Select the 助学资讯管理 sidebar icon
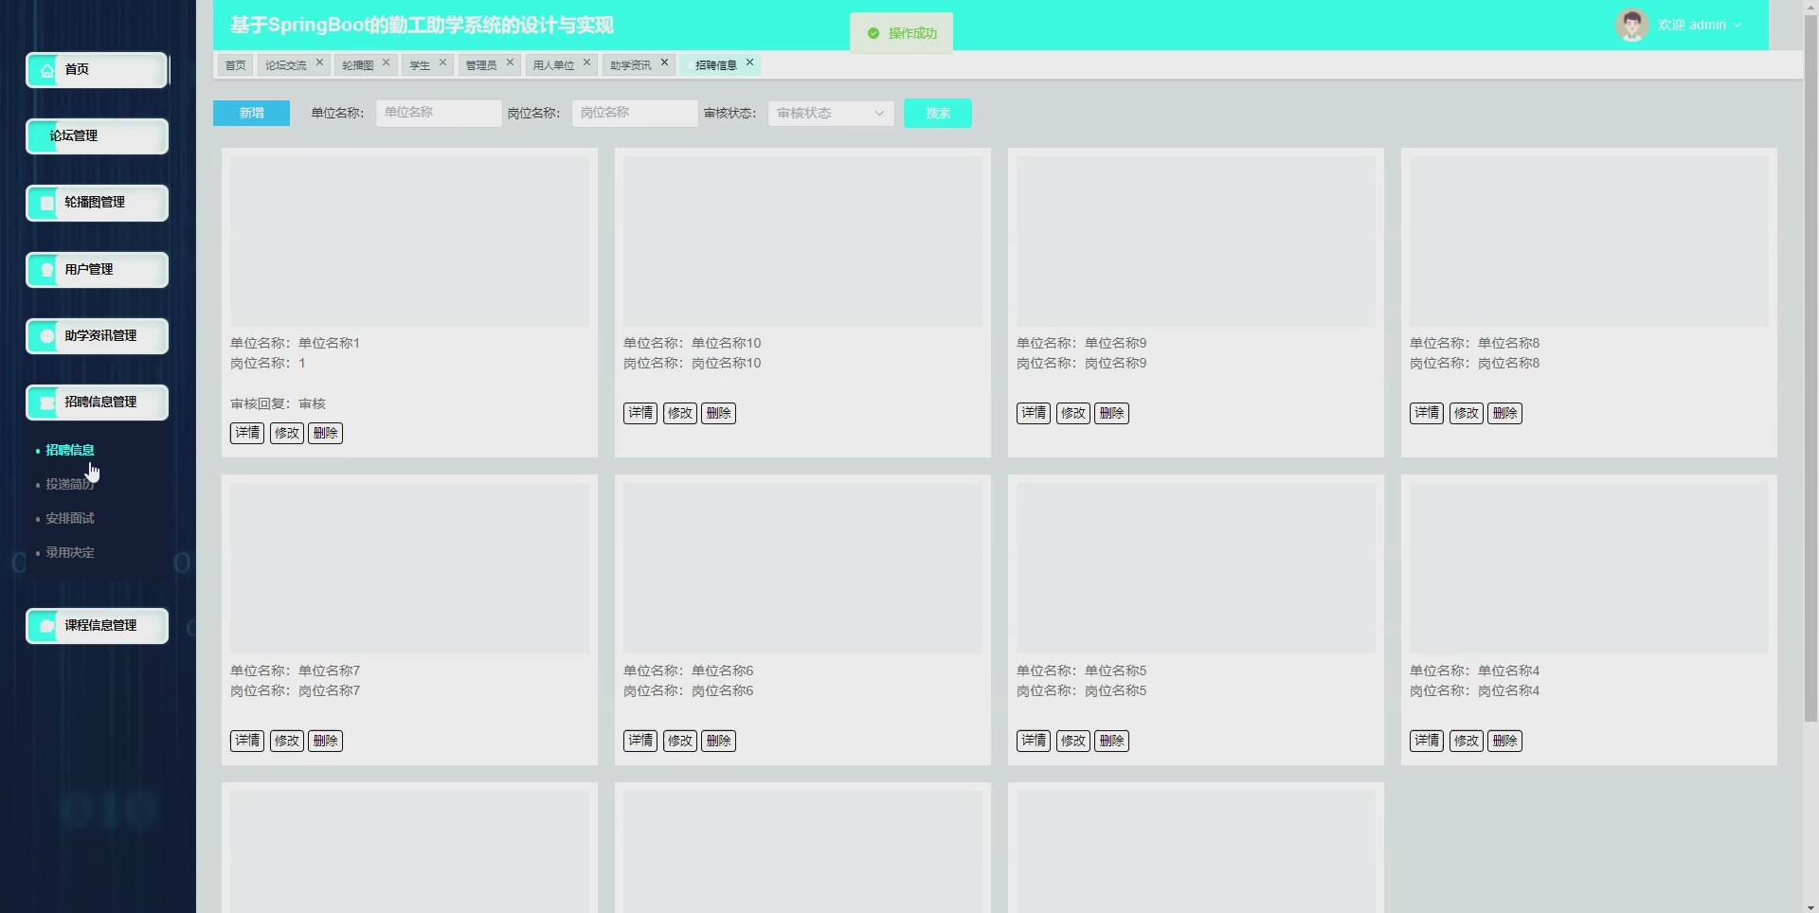Screen dimensions: 1819x913 pyautogui.click(x=45, y=335)
